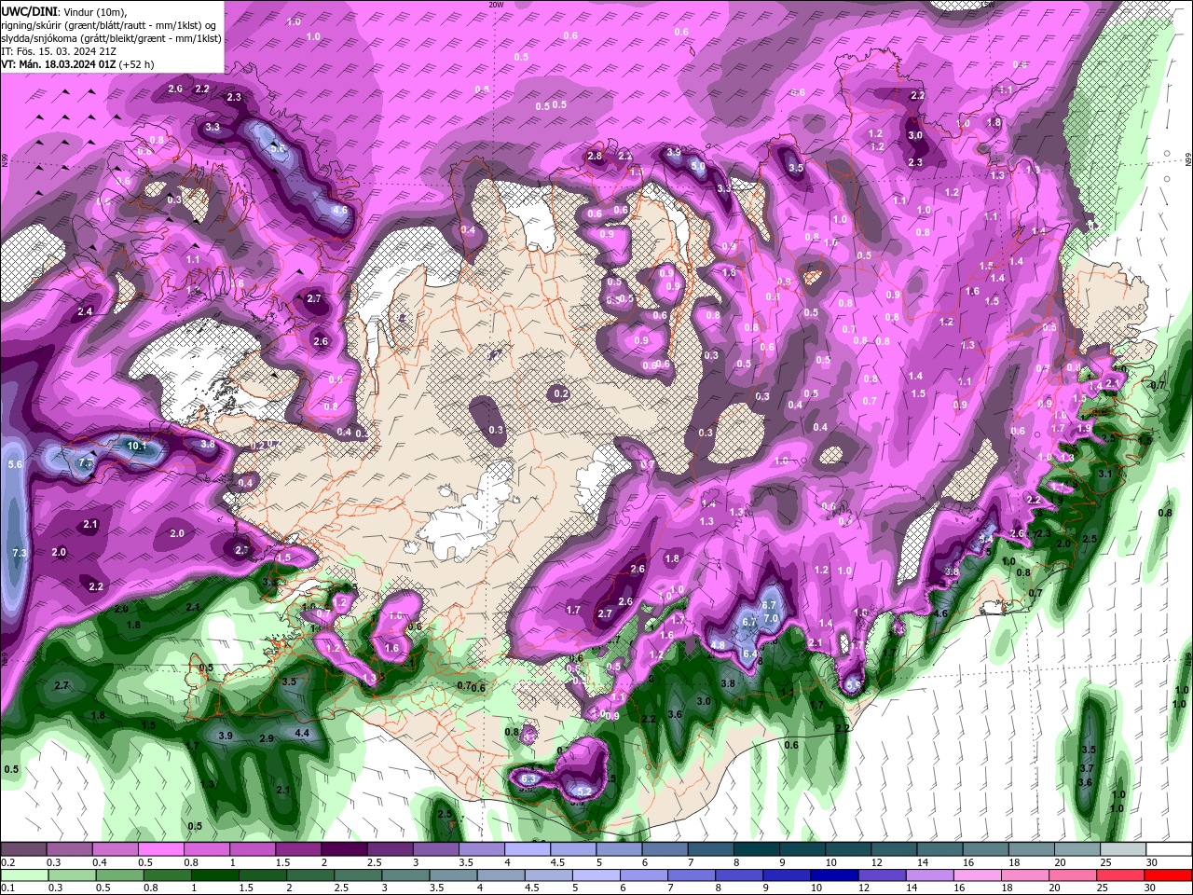This screenshot has width=1193, height=895.
Task: Click the '2.9' rain value label
Action: pos(267,738)
